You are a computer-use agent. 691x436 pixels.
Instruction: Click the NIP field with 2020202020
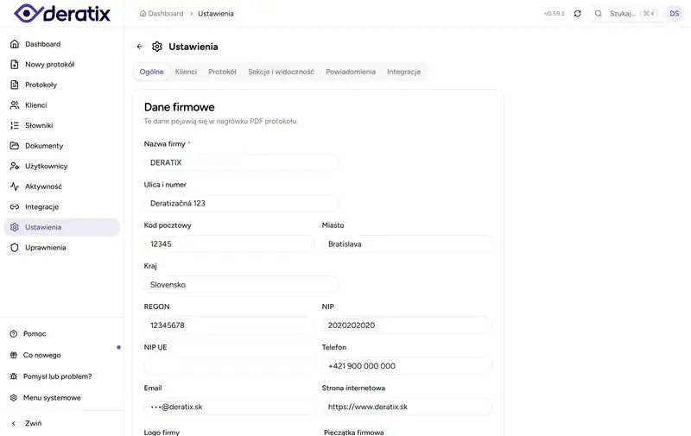click(x=407, y=325)
